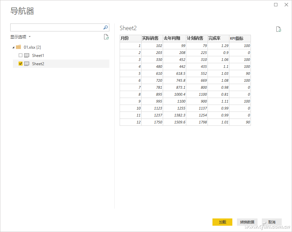Click the preview refresh icon at top right

click(x=279, y=29)
